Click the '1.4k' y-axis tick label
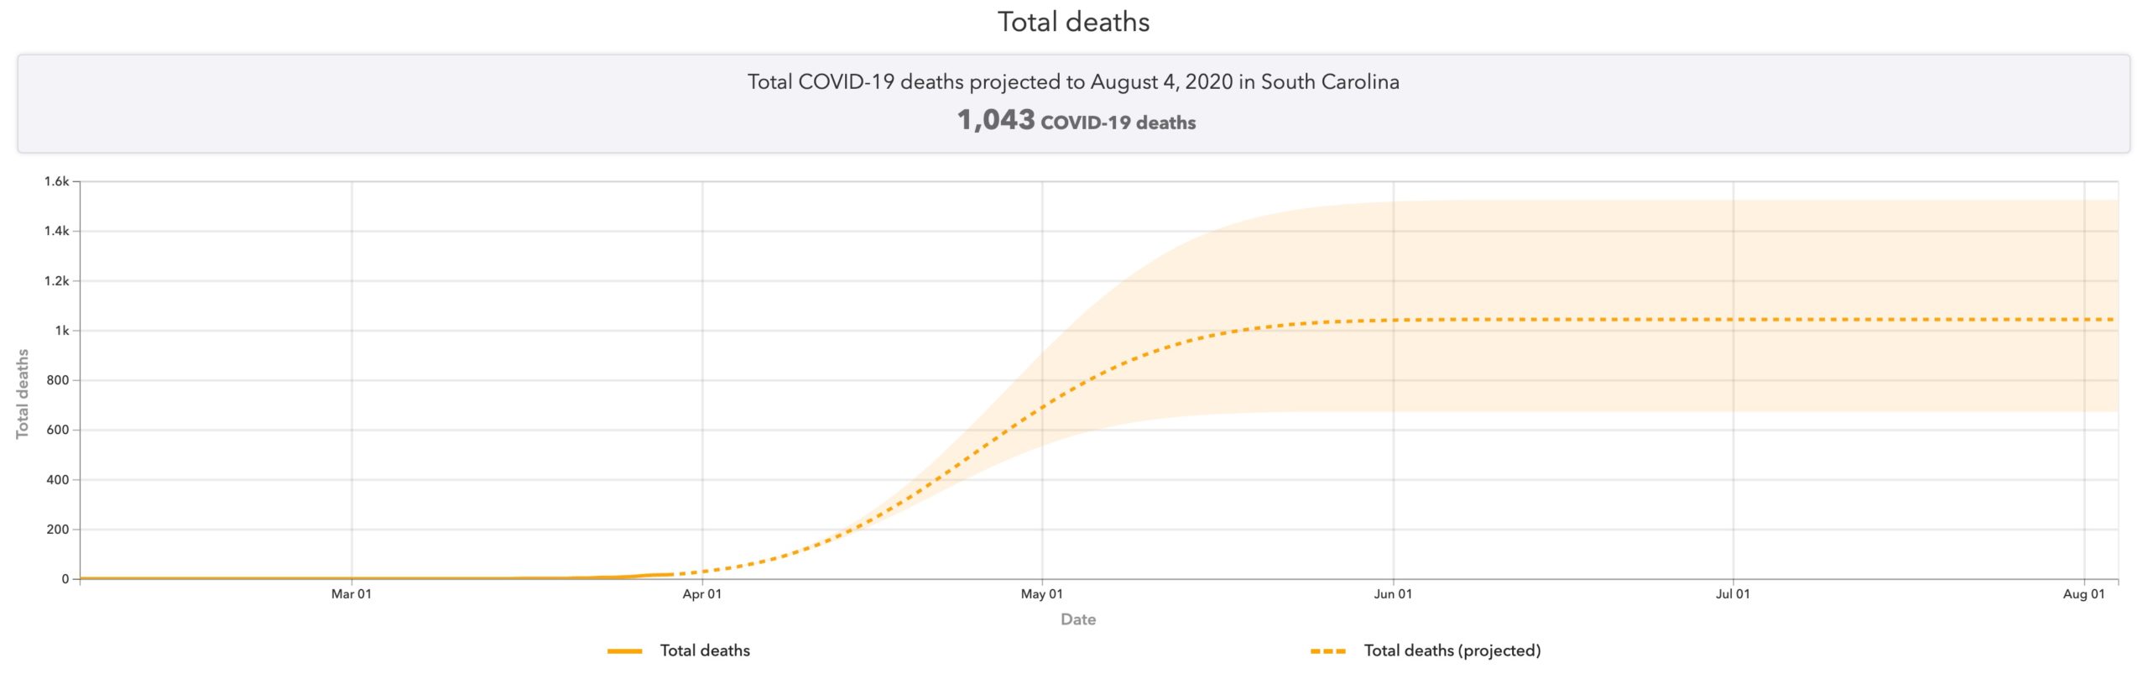 pyautogui.click(x=56, y=231)
